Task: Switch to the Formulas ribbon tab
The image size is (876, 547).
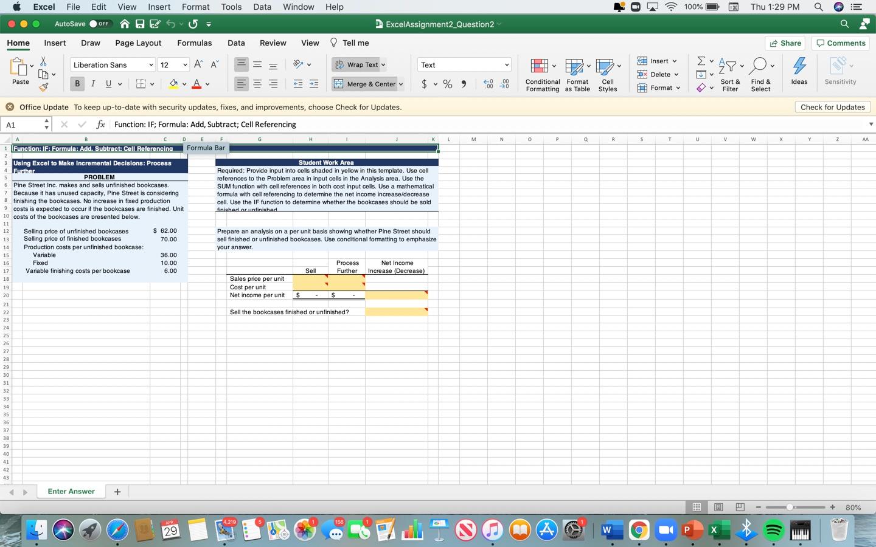Action: click(195, 43)
